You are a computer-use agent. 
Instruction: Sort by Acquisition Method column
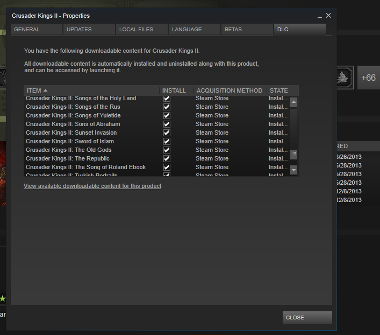coord(230,90)
